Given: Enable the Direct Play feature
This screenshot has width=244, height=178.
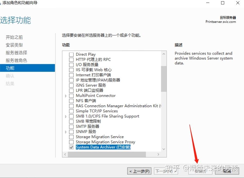Looking at the screenshot, I should point(71,54).
